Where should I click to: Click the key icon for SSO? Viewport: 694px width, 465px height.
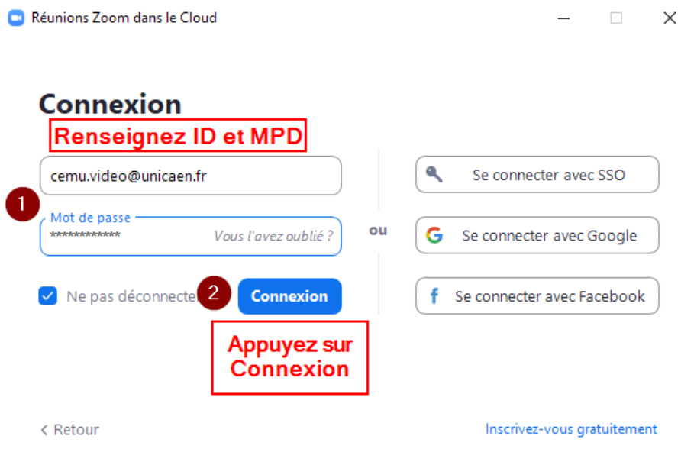pos(434,175)
